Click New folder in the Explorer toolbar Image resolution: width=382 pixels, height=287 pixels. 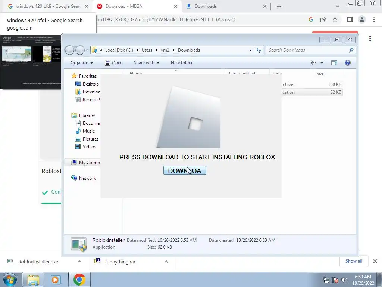[x=182, y=63]
